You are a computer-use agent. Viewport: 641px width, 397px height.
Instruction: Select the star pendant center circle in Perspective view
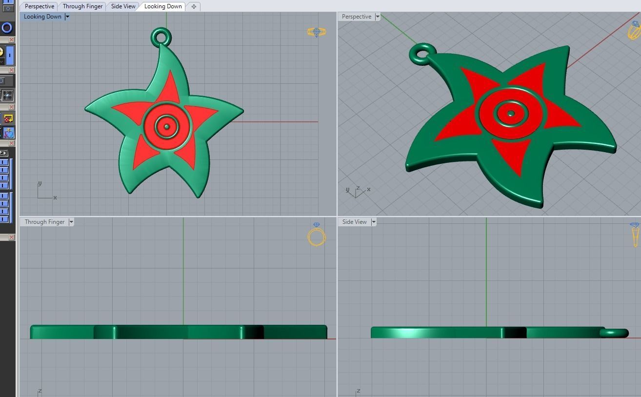point(511,114)
